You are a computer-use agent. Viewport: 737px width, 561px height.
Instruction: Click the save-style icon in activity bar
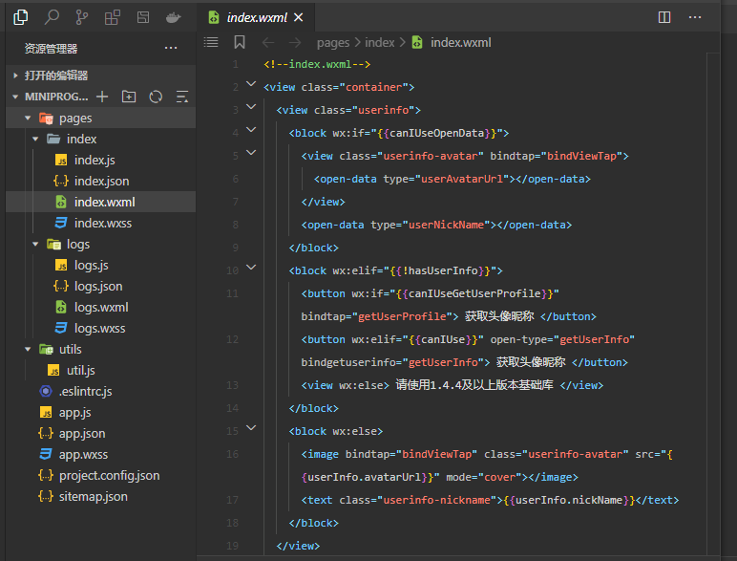[x=143, y=17]
